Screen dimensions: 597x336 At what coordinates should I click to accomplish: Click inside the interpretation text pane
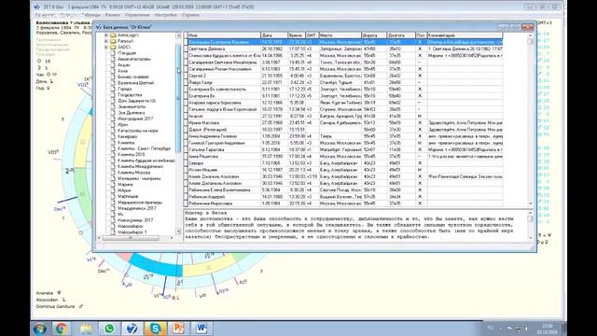click(354, 225)
